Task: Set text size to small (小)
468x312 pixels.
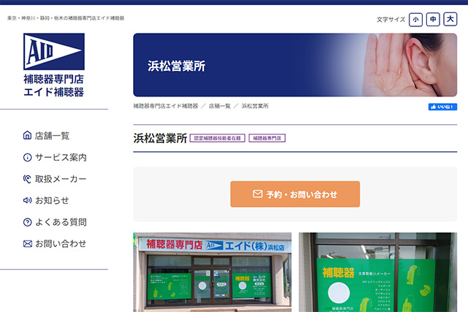Action: click(x=415, y=20)
